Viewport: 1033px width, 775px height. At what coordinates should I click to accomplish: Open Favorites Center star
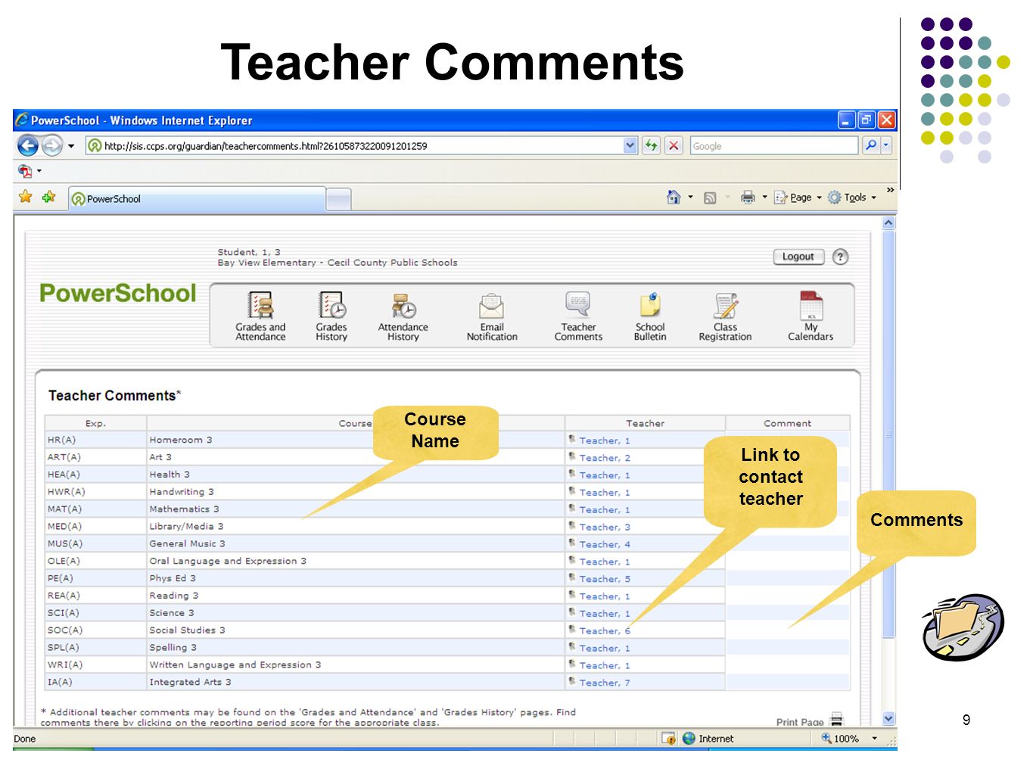[26, 197]
